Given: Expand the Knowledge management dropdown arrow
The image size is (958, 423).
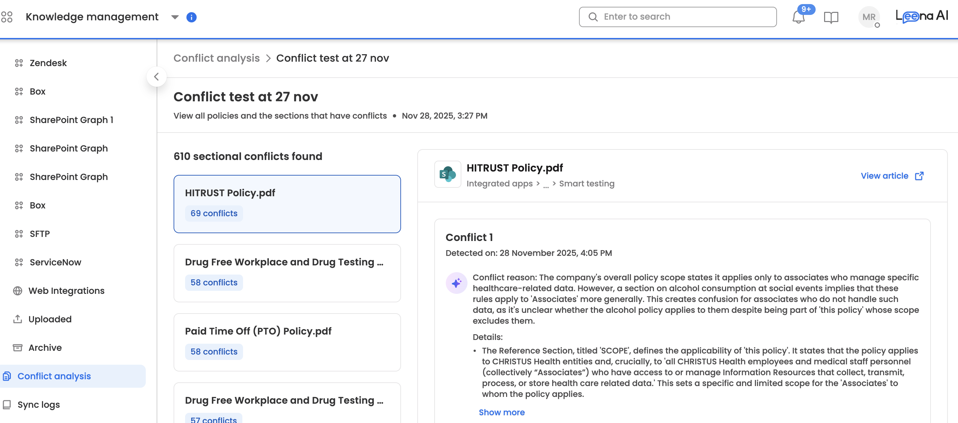Looking at the screenshot, I should tap(175, 17).
